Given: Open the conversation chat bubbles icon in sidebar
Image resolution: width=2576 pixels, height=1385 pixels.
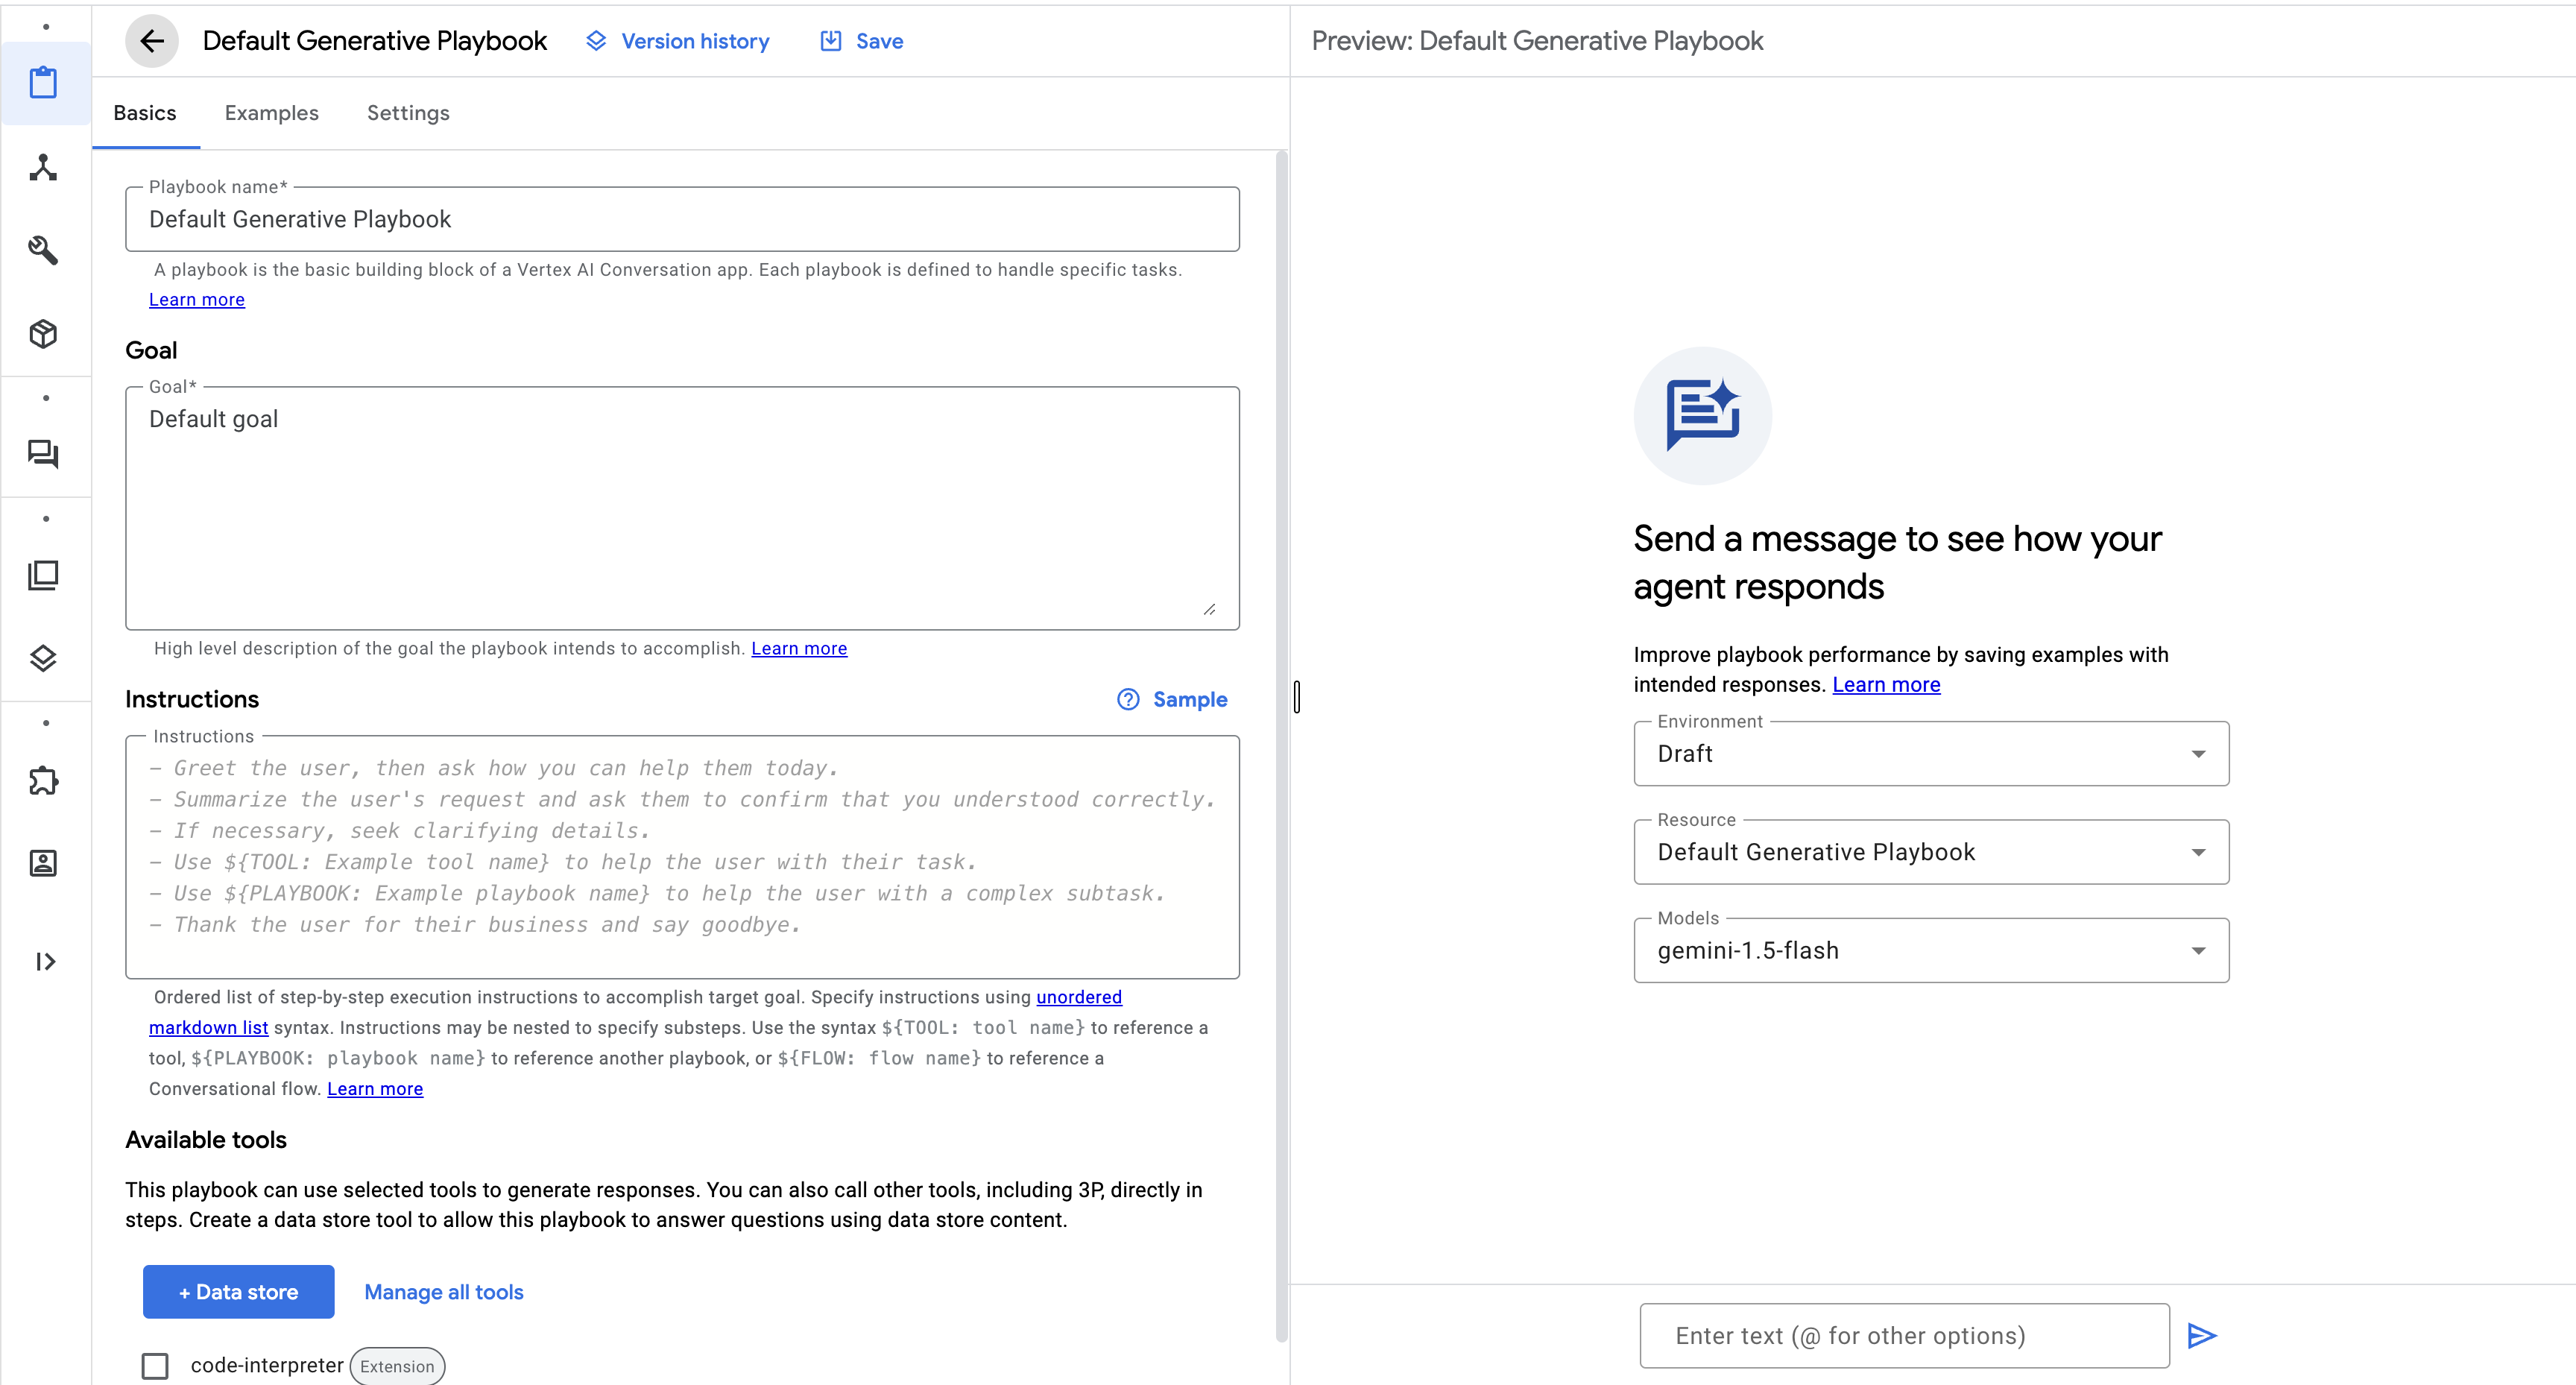Looking at the screenshot, I should 43,455.
